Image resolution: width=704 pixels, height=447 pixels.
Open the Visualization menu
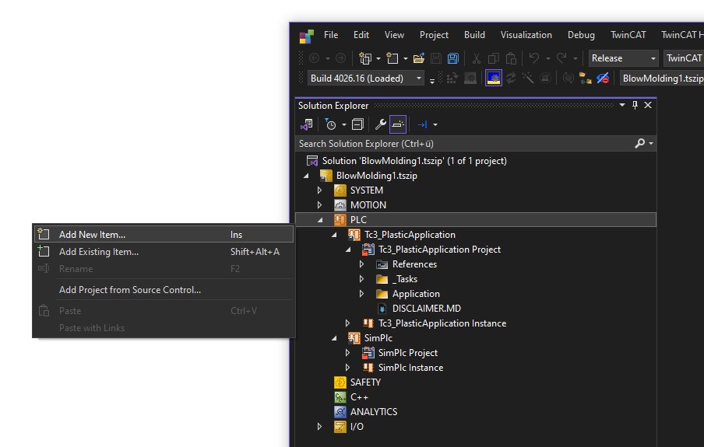(x=526, y=35)
